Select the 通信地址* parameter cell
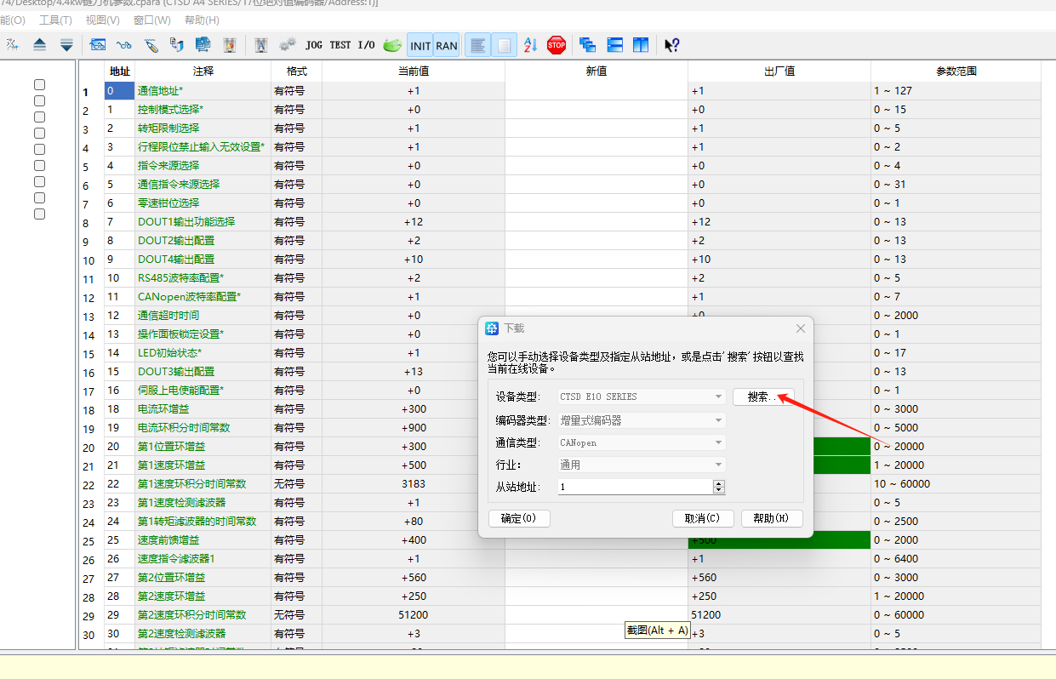 (203, 90)
